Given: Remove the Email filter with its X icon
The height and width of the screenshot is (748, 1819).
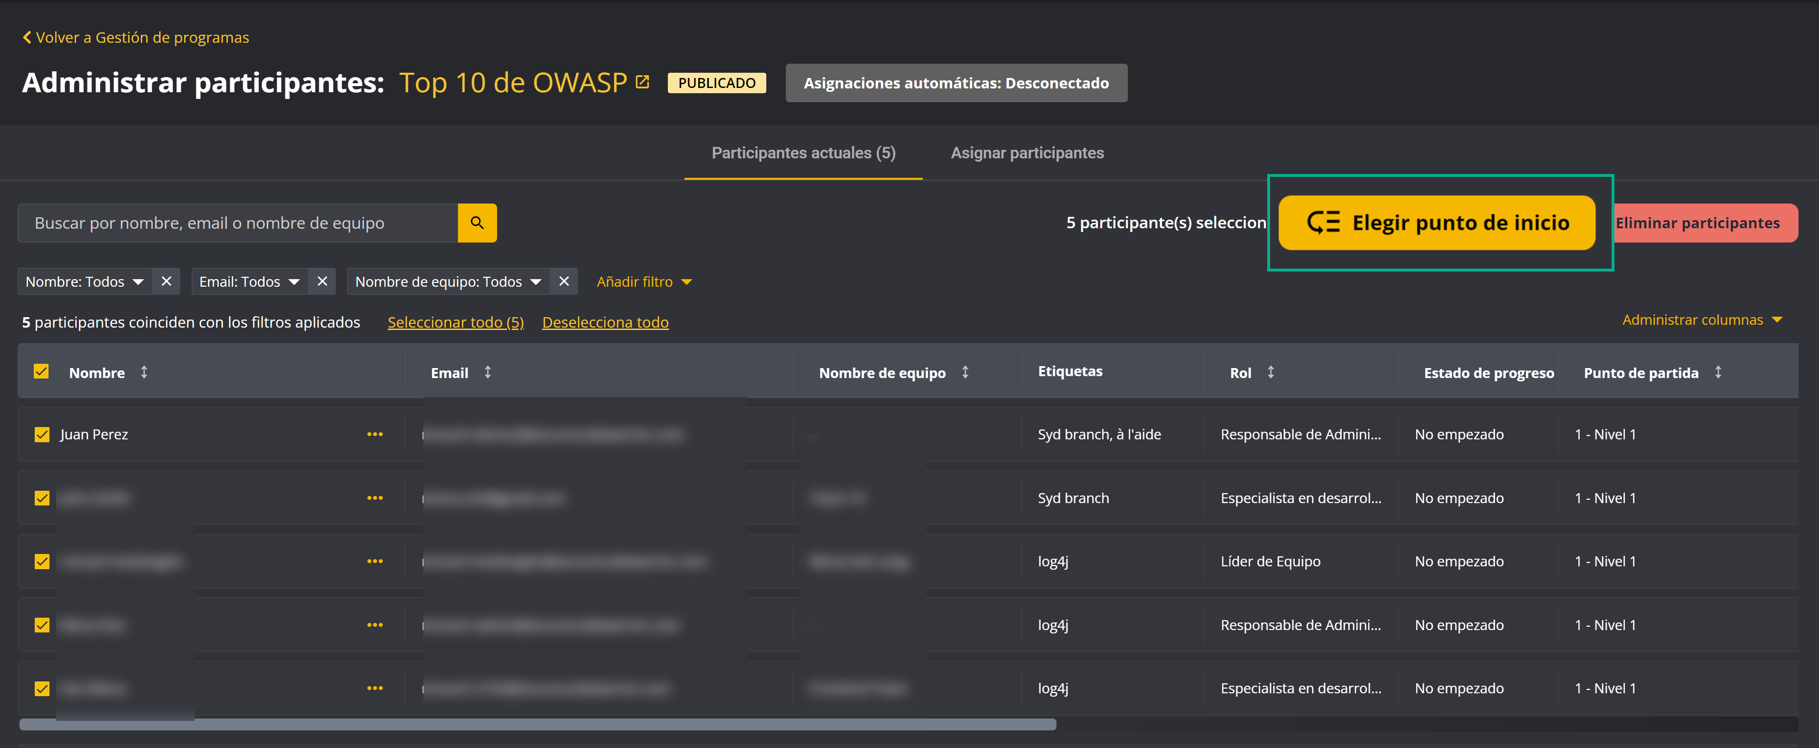Looking at the screenshot, I should (322, 281).
